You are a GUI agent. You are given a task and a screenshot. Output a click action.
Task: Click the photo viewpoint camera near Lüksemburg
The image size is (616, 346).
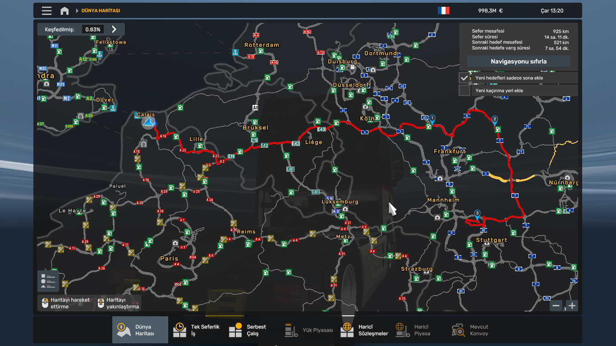pyautogui.click(x=345, y=209)
